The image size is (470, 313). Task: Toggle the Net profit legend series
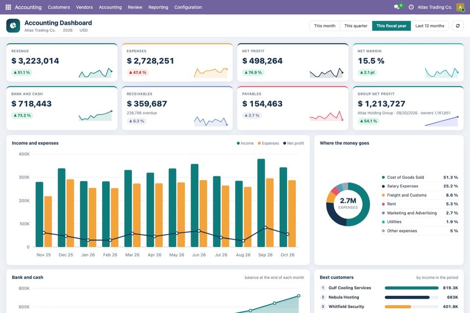click(x=294, y=143)
